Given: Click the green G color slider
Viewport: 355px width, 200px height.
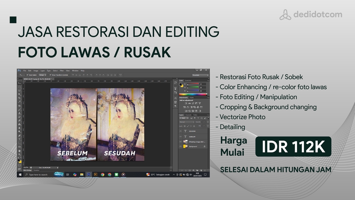Looking at the screenshot, I should point(193,87).
